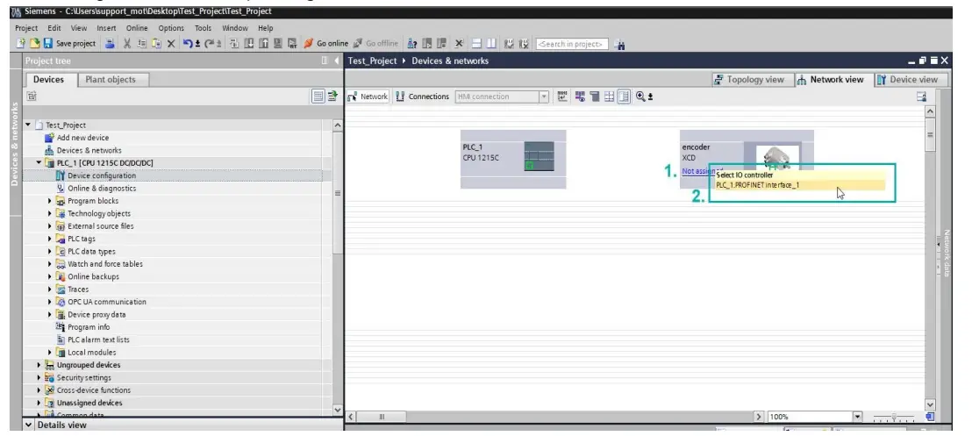Click the cross-references X icon
Screen dimensions: 972x436
(x=459, y=43)
